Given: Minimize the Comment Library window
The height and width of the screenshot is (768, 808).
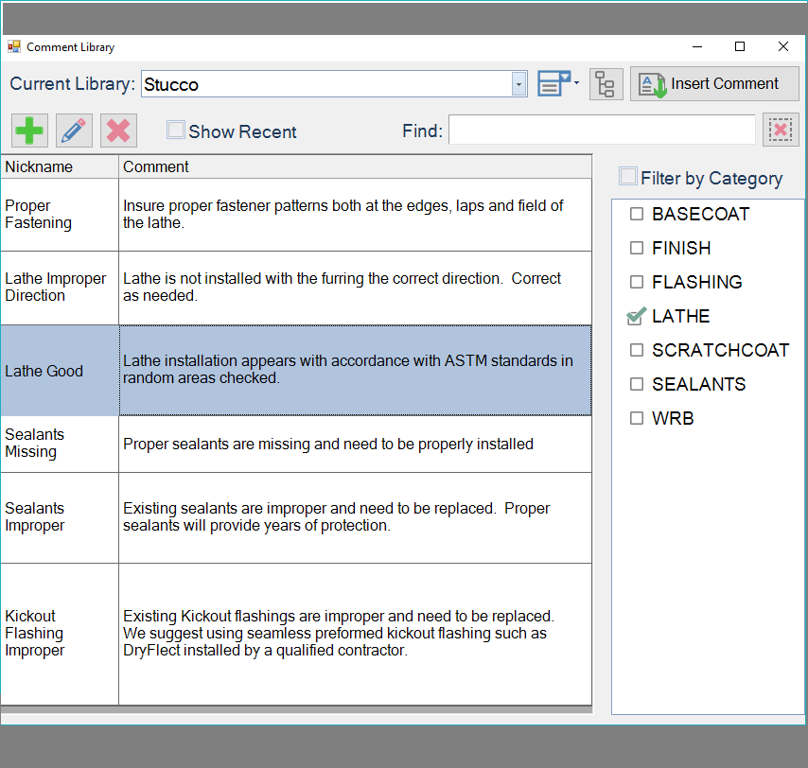Looking at the screenshot, I should pyautogui.click(x=697, y=47).
